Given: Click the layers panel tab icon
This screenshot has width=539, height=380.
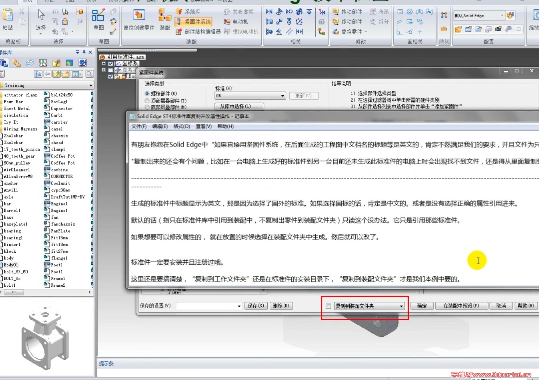Looking at the screenshot, I should click(x=30, y=63).
